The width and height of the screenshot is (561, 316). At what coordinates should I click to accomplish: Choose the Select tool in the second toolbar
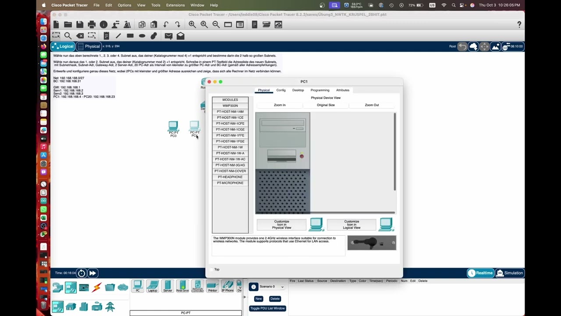click(56, 36)
